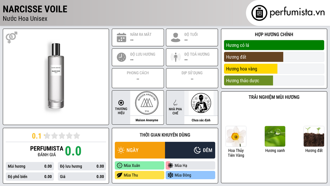
Task: Select the Hương xanh note image
Action: 275,136
